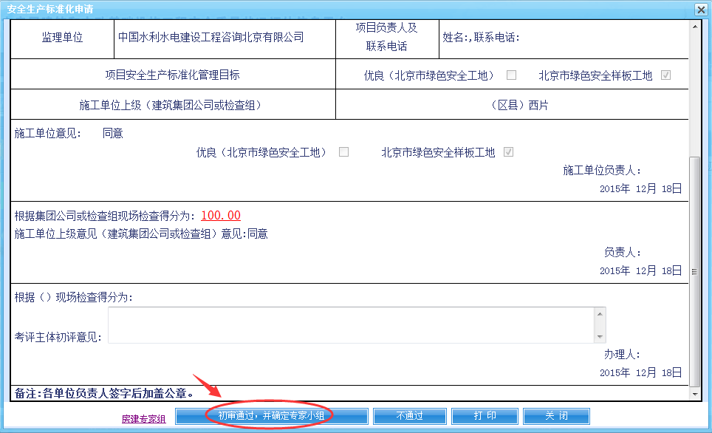Click the scrollbar track above the thumb
The width and height of the screenshot is (712, 433).
click(694, 89)
